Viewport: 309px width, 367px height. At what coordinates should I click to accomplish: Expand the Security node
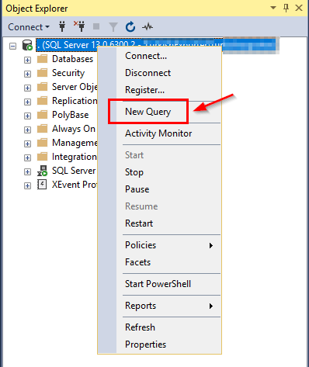pyautogui.click(x=27, y=74)
